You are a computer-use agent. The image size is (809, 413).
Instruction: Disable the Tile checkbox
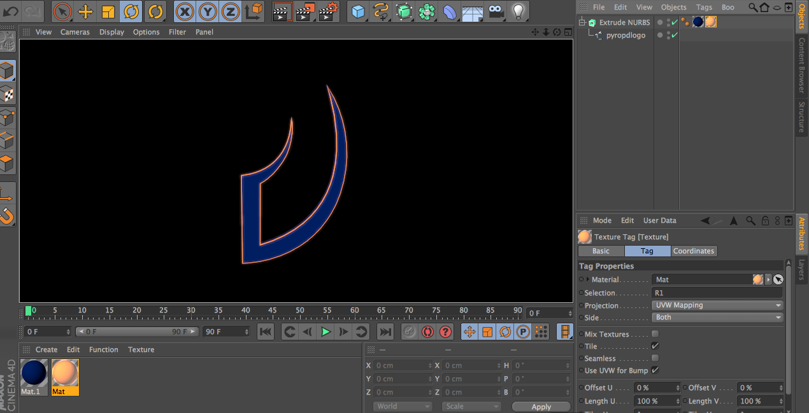tap(655, 346)
